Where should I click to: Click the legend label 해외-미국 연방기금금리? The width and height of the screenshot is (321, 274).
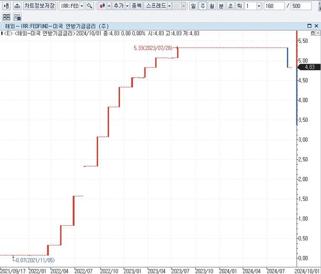[44, 33]
